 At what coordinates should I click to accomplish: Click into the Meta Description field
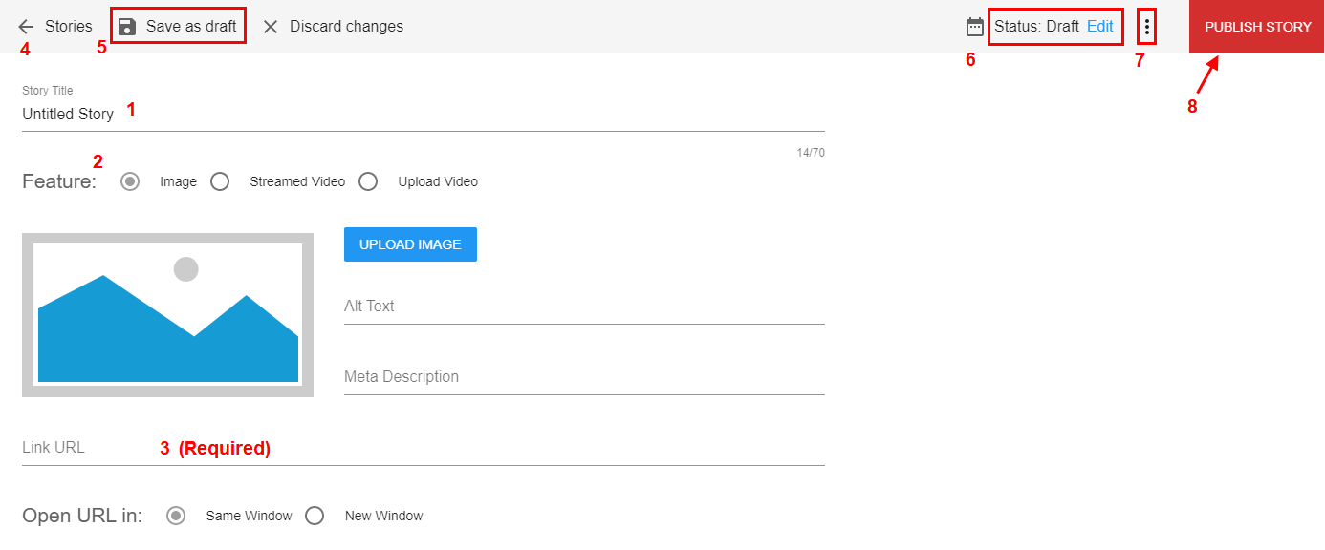click(584, 377)
